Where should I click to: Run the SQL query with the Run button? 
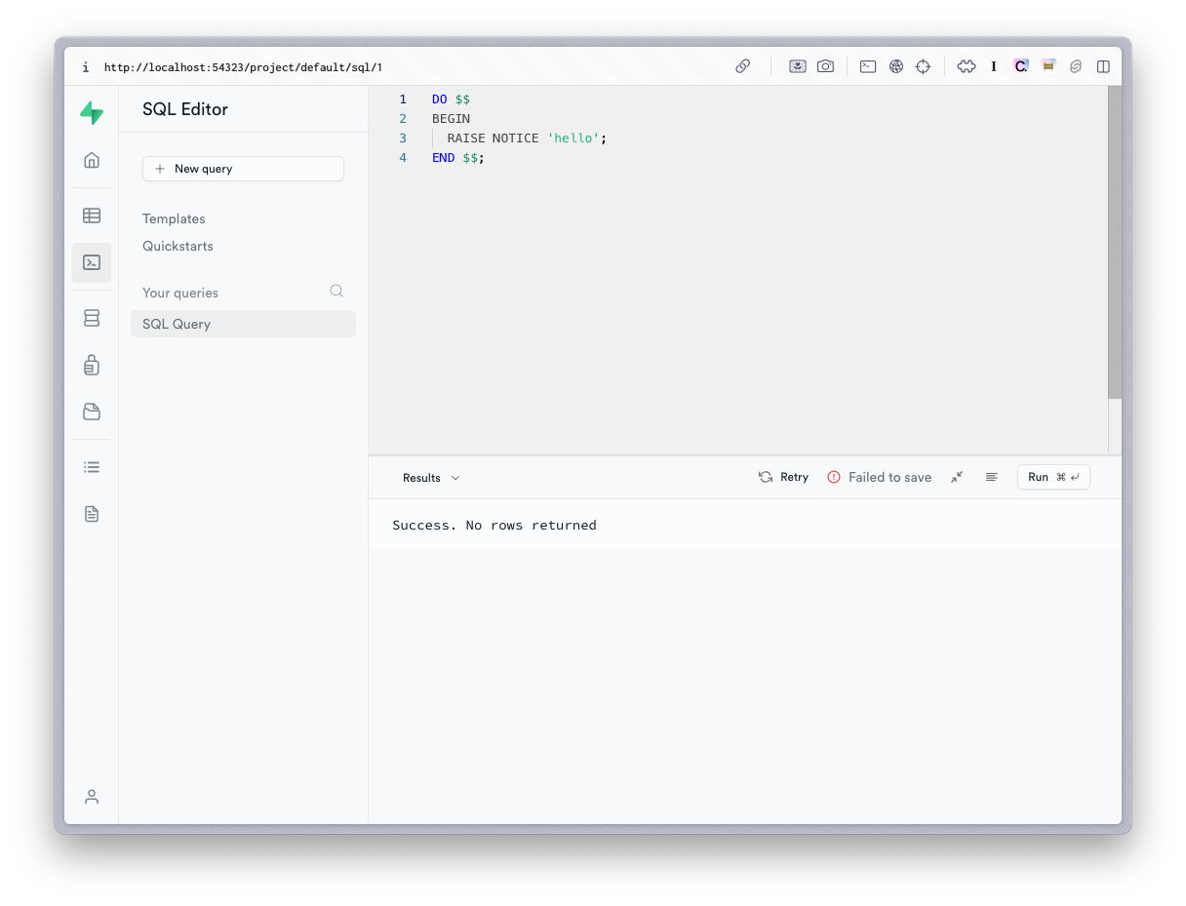1053,477
